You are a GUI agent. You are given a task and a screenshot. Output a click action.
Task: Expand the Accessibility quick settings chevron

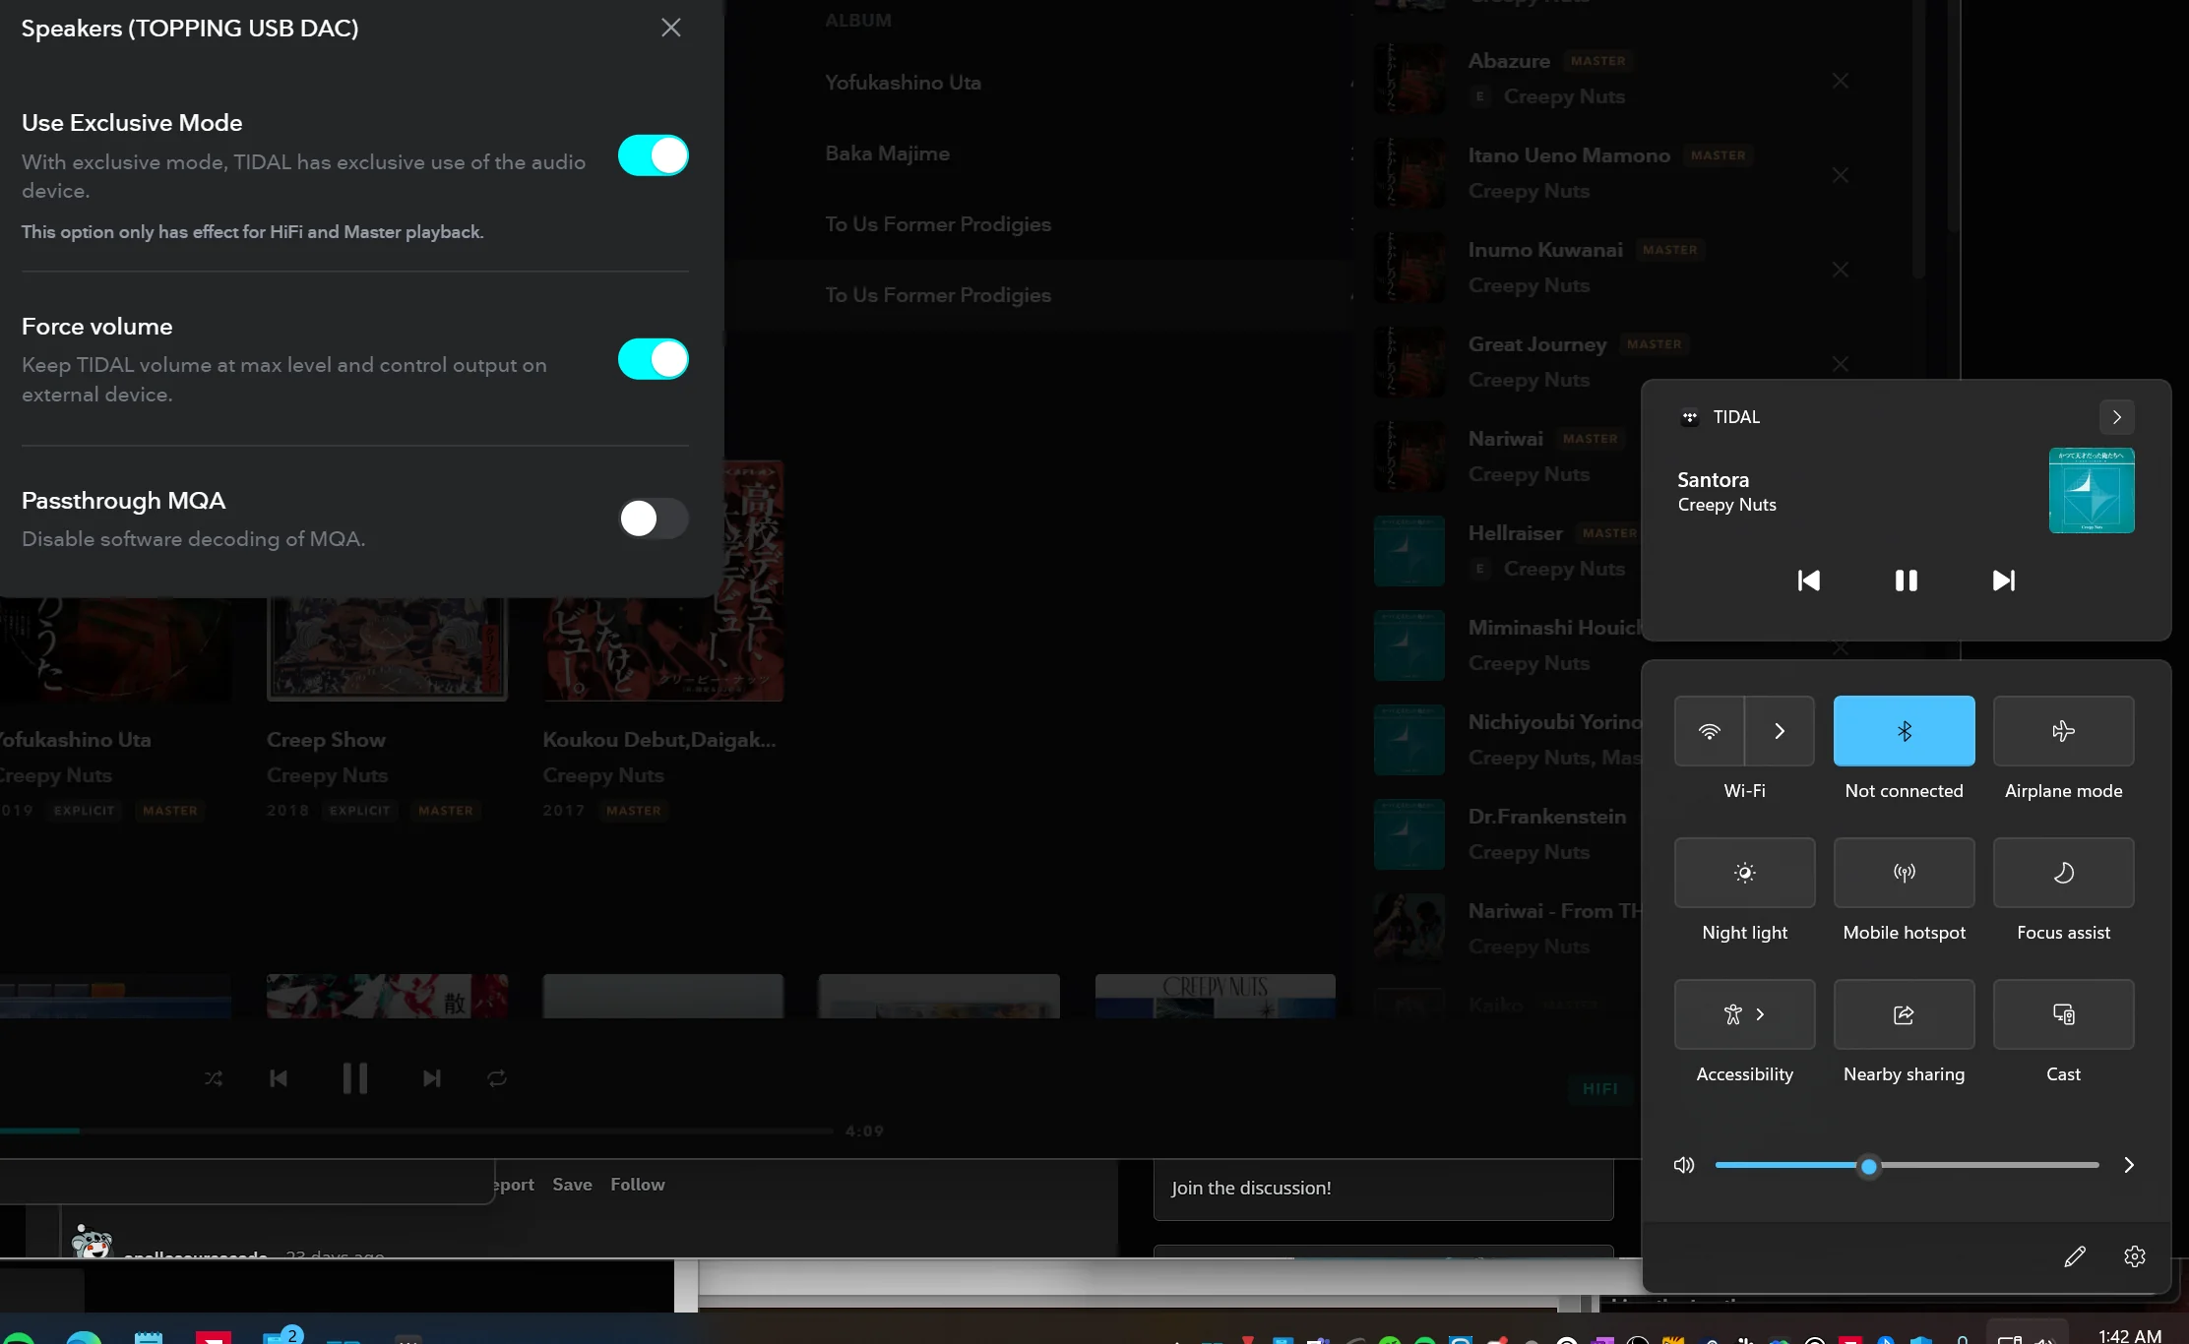(1761, 1015)
